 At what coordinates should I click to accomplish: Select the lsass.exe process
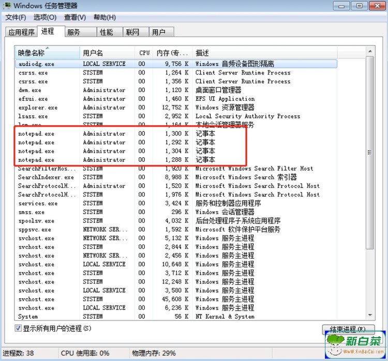pos(176,116)
